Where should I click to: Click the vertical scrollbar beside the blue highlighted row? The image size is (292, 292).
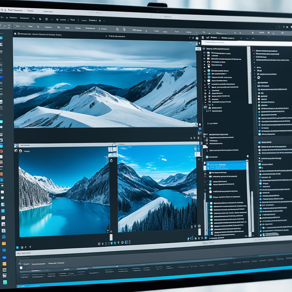pyautogui.click(x=248, y=198)
